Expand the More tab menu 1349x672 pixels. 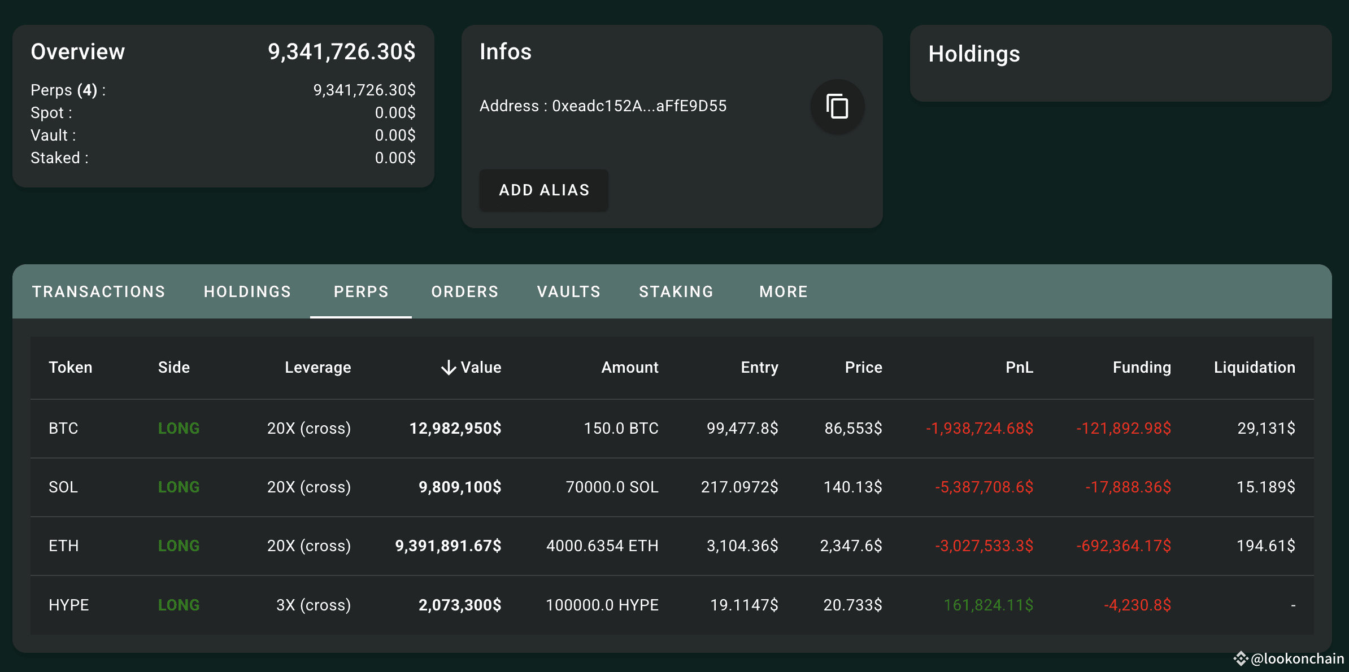click(784, 291)
